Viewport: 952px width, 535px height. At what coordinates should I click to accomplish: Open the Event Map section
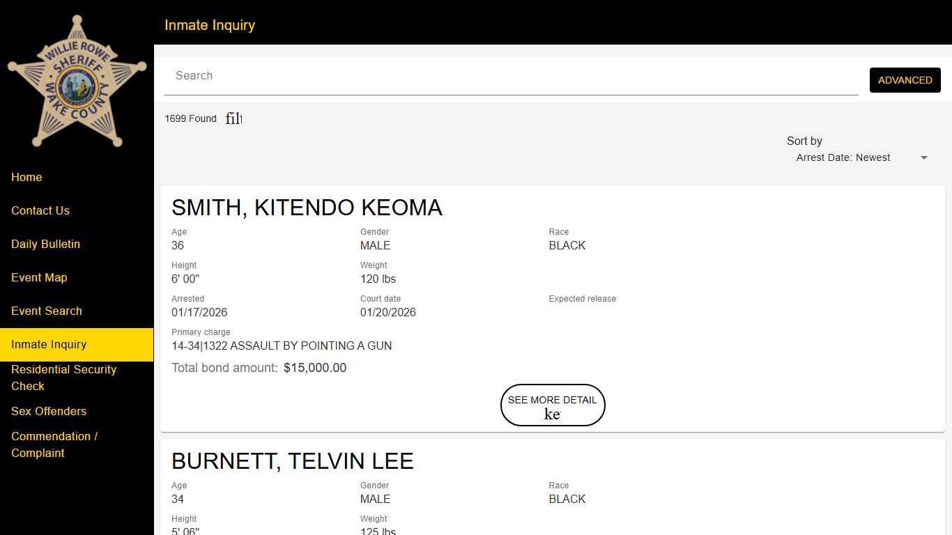tap(39, 278)
